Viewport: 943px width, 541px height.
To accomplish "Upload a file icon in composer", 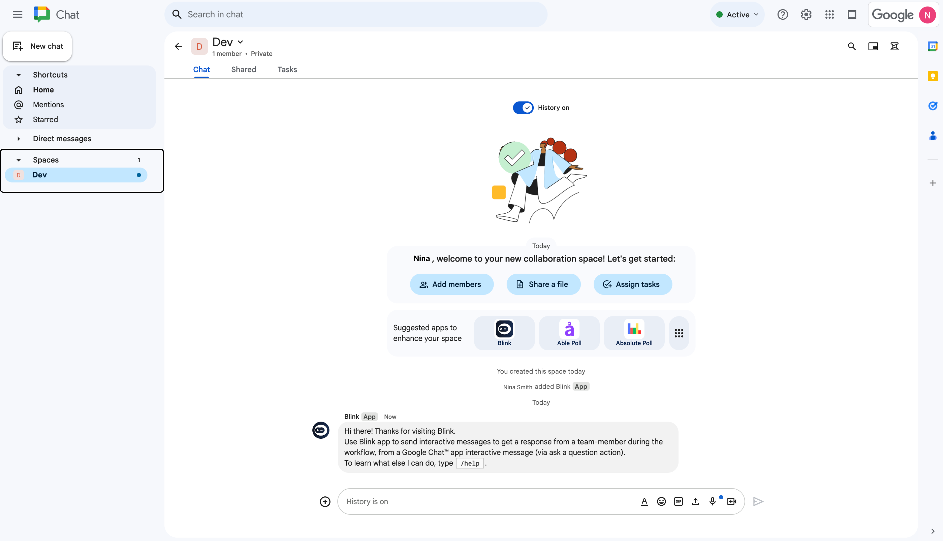I will pyautogui.click(x=695, y=502).
